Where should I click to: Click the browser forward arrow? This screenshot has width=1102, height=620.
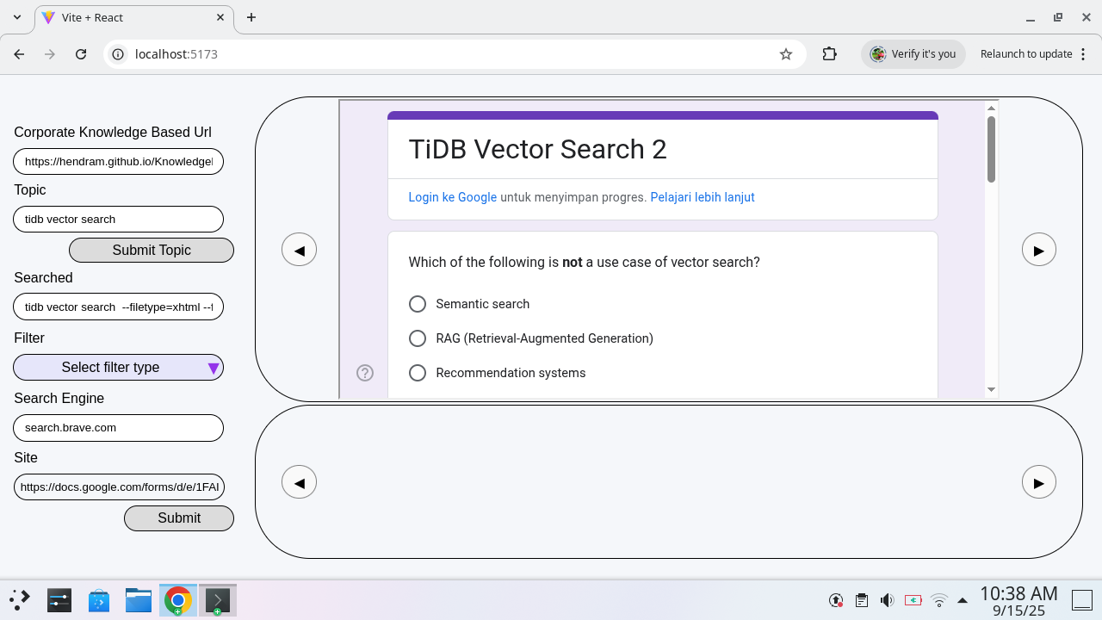pyautogui.click(x=50, y=54)
